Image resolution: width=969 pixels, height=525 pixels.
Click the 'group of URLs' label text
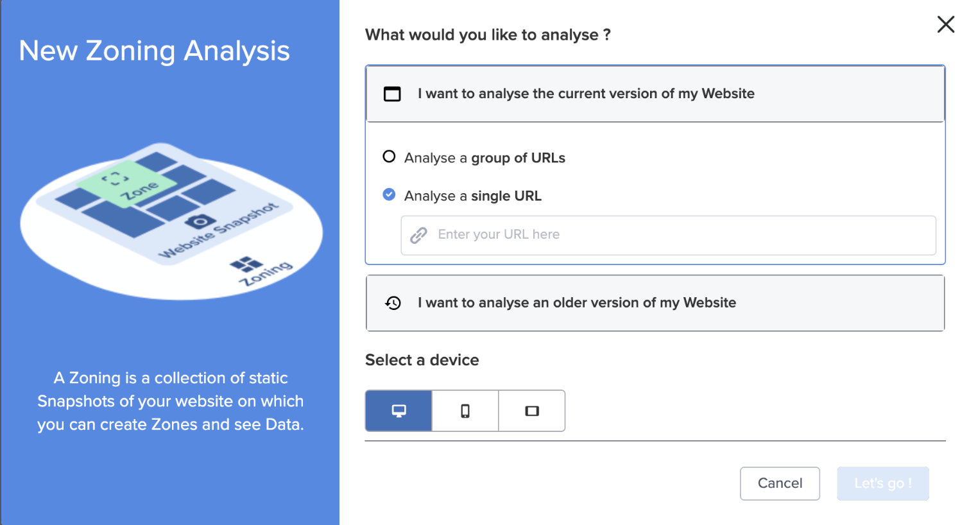coord(518,158)
